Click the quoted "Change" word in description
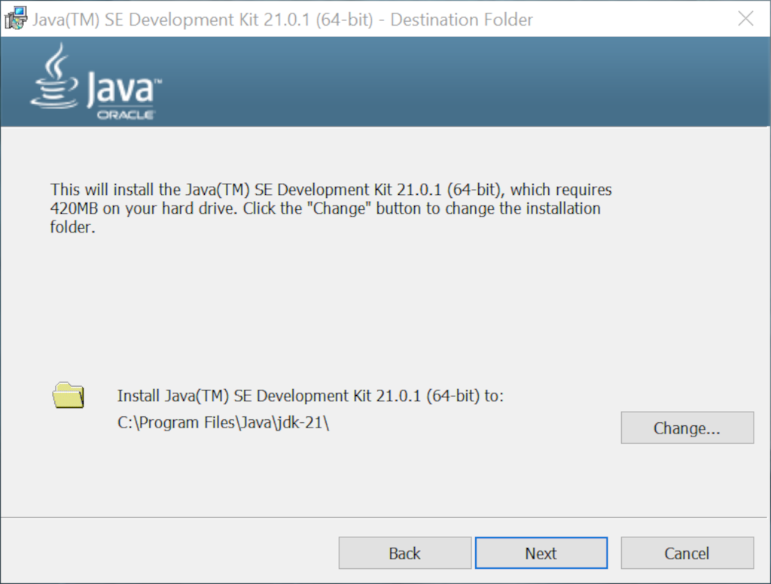Screen dimensions: 771x584 click(340, 208)
